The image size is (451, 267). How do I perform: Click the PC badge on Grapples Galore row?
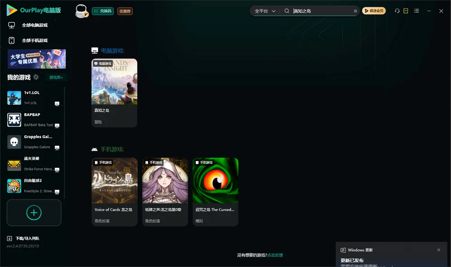pos(57,148)
